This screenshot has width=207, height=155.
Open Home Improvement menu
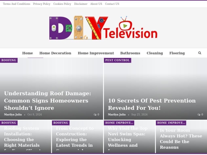[x=96, y=53]
